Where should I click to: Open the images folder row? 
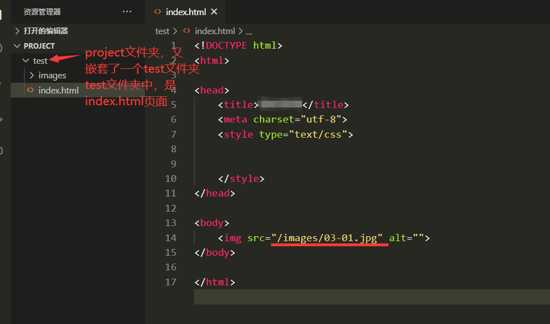coord(78,75)
